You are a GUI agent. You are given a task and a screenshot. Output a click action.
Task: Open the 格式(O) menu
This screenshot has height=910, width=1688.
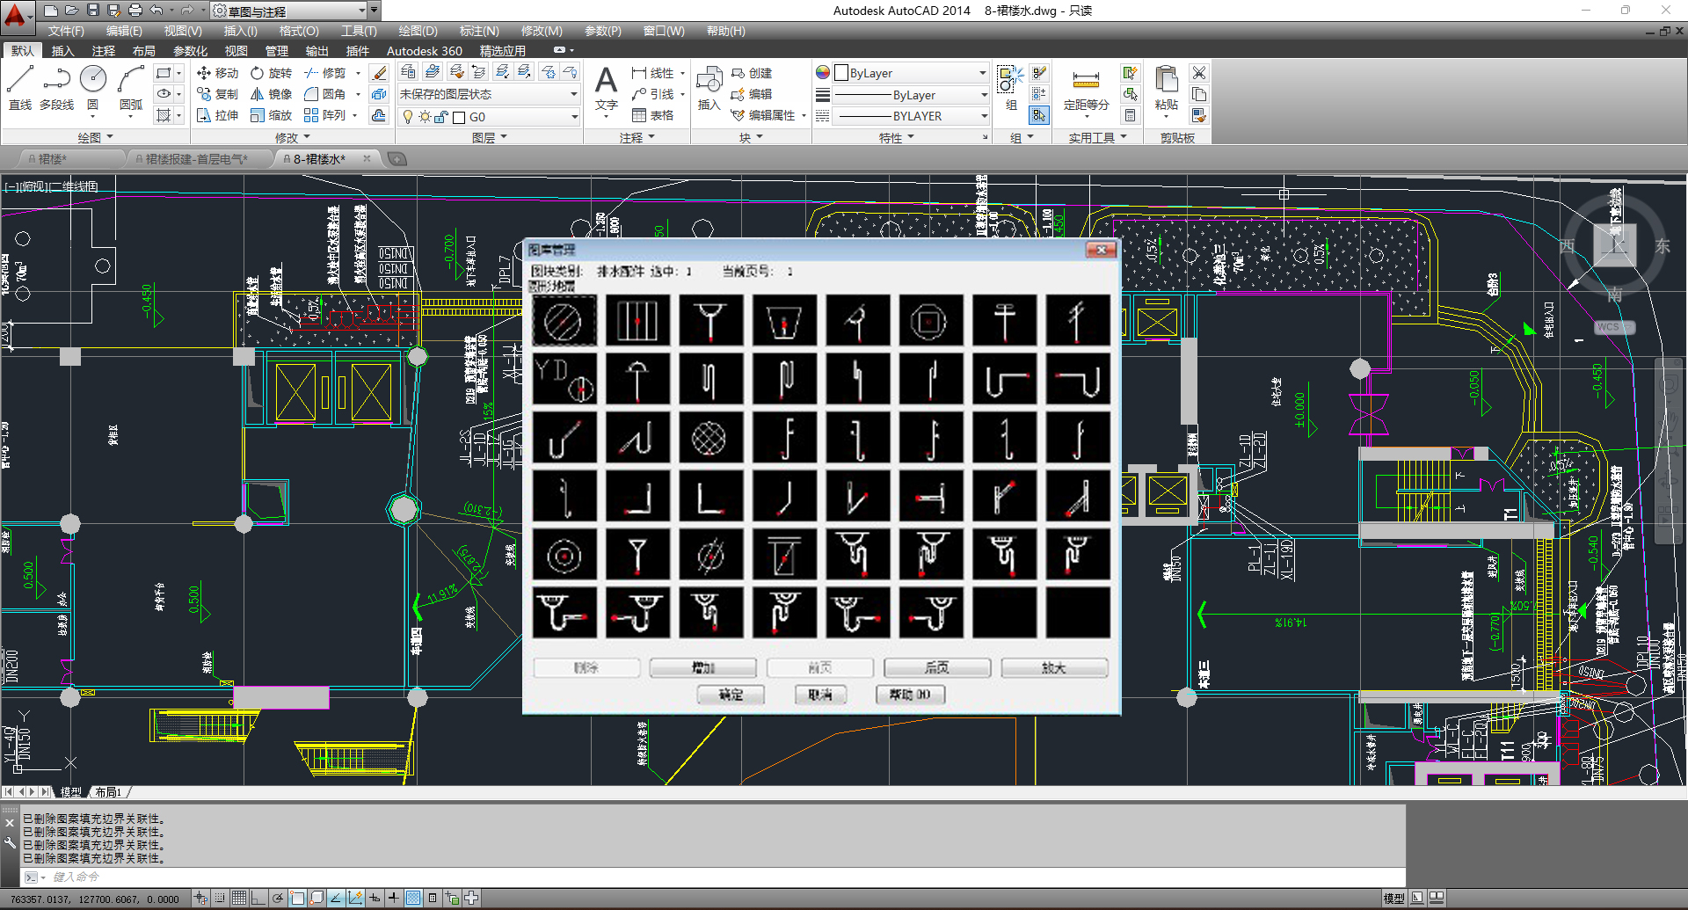point(299,31)
